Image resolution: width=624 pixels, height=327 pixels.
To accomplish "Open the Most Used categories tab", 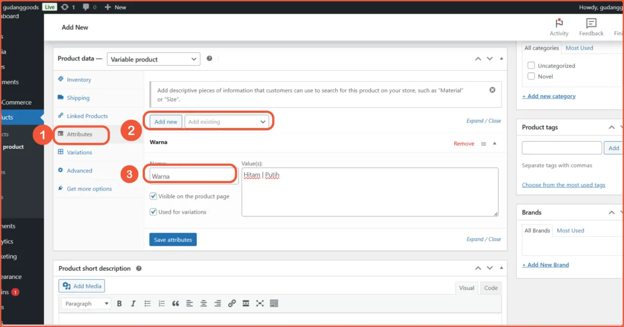I will [579, 48].
